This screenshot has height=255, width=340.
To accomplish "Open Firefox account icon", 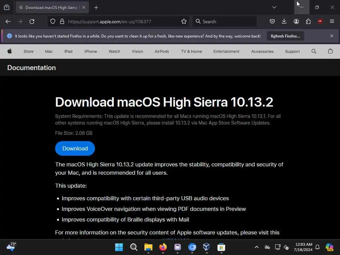I will pyautogui.click(x=296, y=21).
